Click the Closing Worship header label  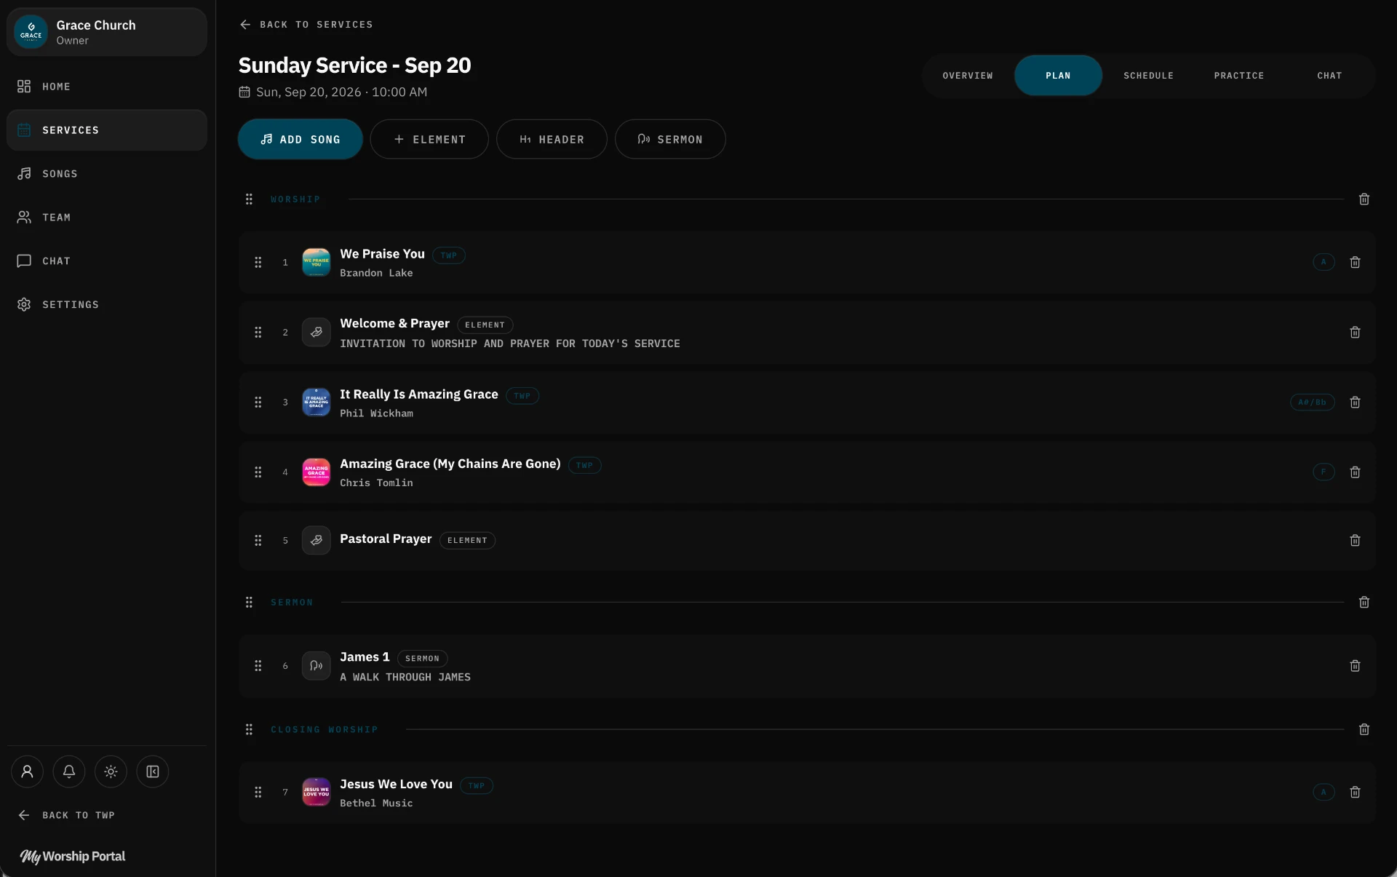[x=325, y=729]
